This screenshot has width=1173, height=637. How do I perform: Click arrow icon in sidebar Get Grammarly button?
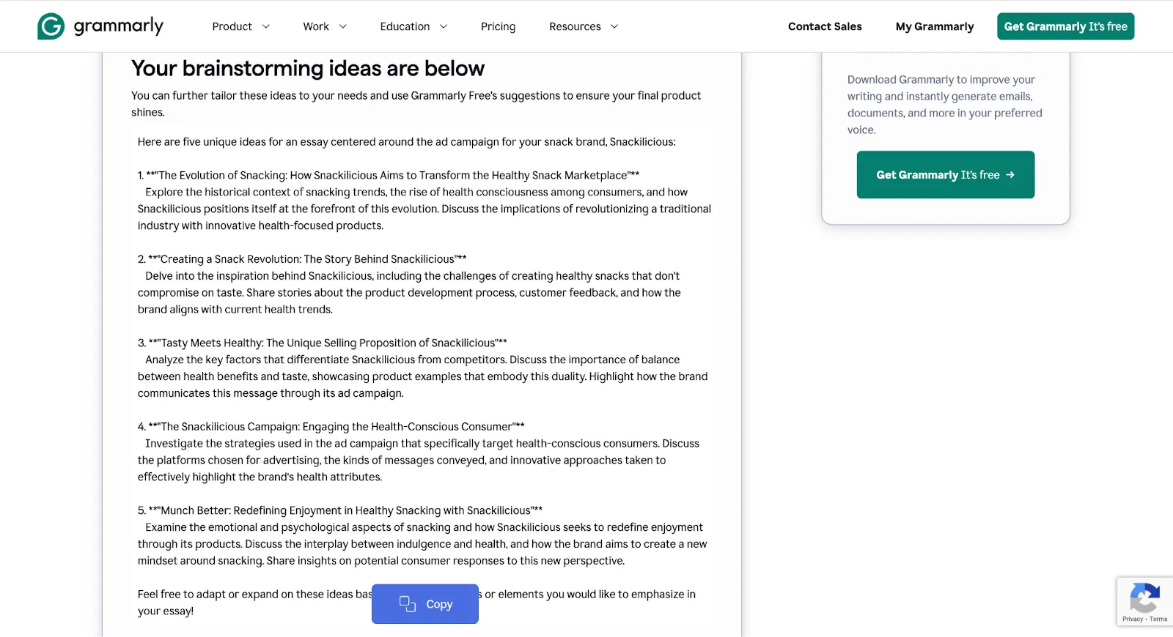(x=1010, y=174)
